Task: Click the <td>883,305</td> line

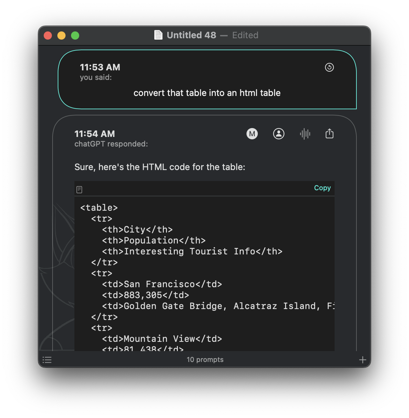Action: [145, 295]
